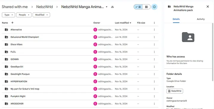Click the shared folder icon of Alternative

[6, 29]
